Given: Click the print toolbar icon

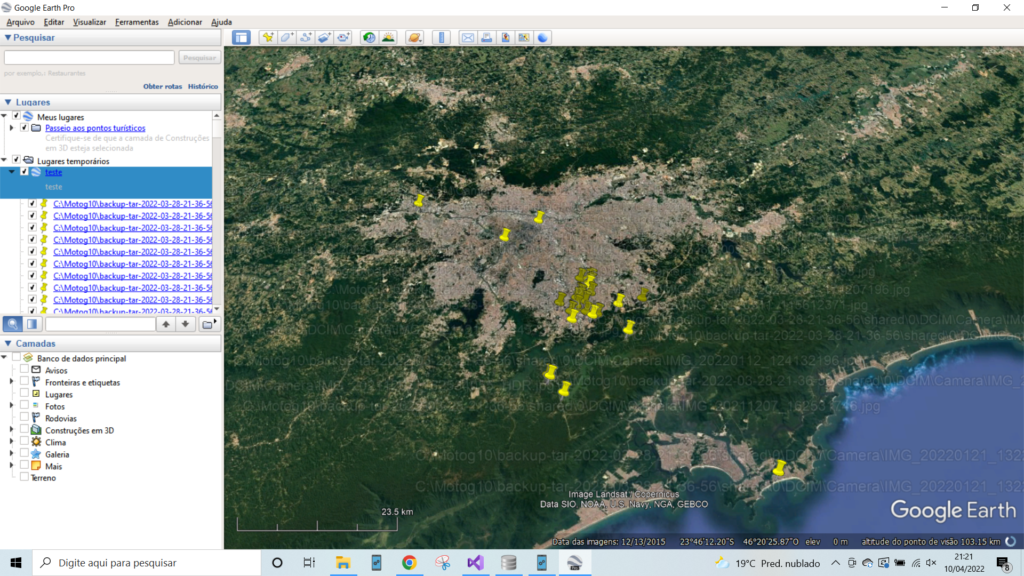Looking at the screenshot, I should point(486,37).
